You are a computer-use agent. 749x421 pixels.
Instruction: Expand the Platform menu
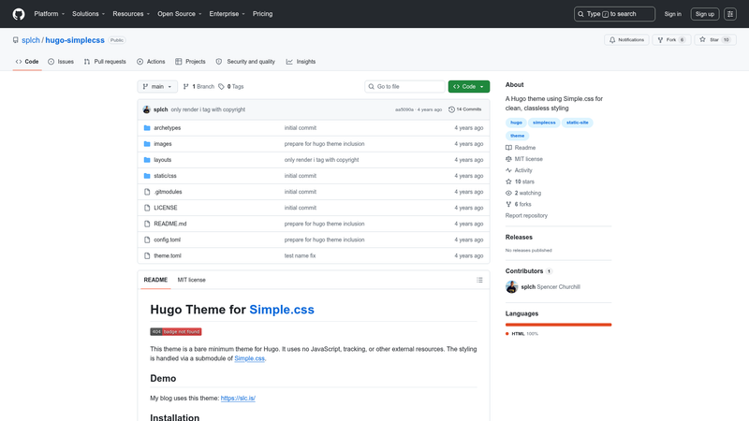[x=50, y=14]
